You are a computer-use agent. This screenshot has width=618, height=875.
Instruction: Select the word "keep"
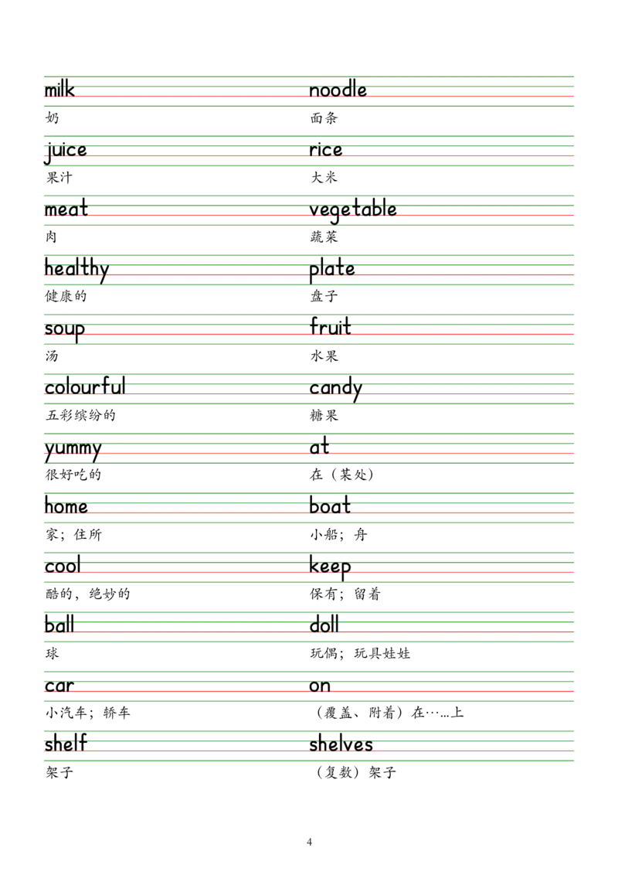[x=331, y=567]
